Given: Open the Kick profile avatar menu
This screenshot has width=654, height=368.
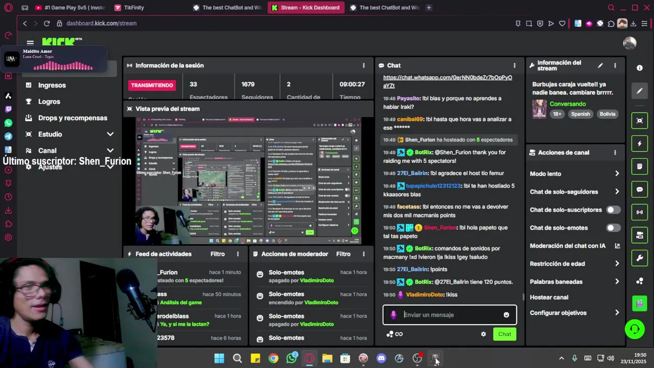Looking at the screenshot, I should (629, 43).
